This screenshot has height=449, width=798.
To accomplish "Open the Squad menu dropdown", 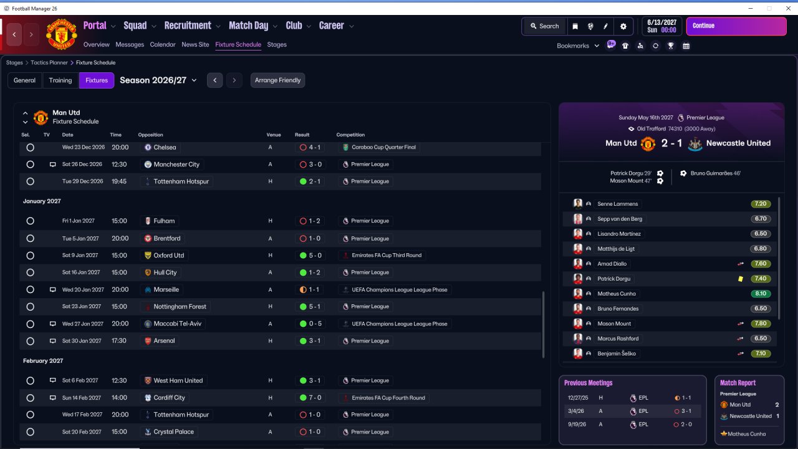I will click(140, 26).
